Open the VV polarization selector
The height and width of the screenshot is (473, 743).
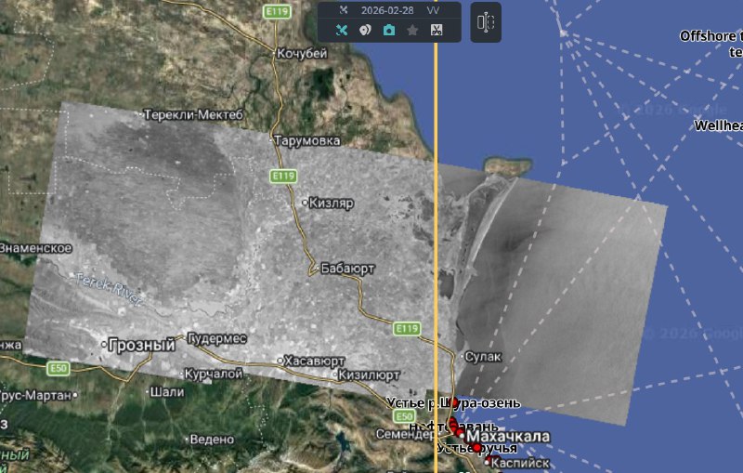pos(434,9)
